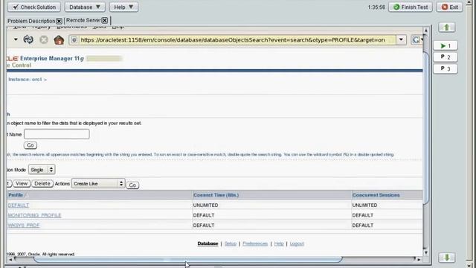Select problem 1 with play marker
The width and height of the screenshot is (476, 268).
pos(446,45)
